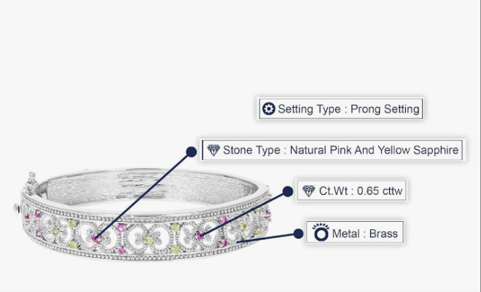Click the words "Prong Setting"

385,109
